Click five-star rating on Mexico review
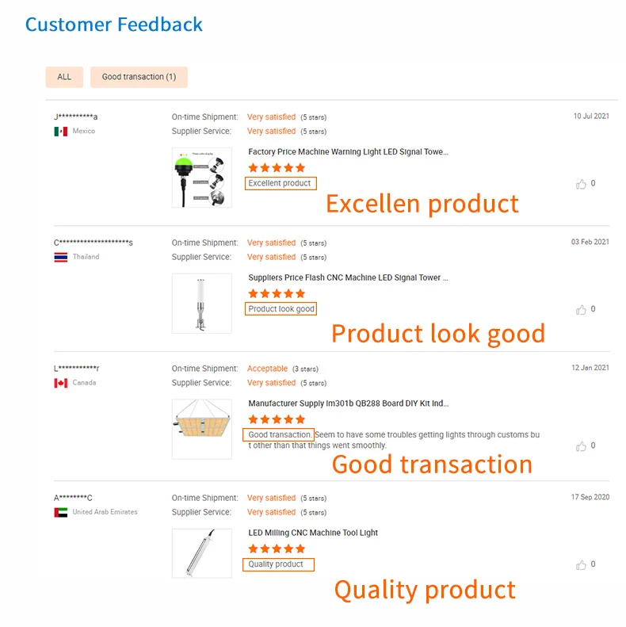 click(276, 168)
